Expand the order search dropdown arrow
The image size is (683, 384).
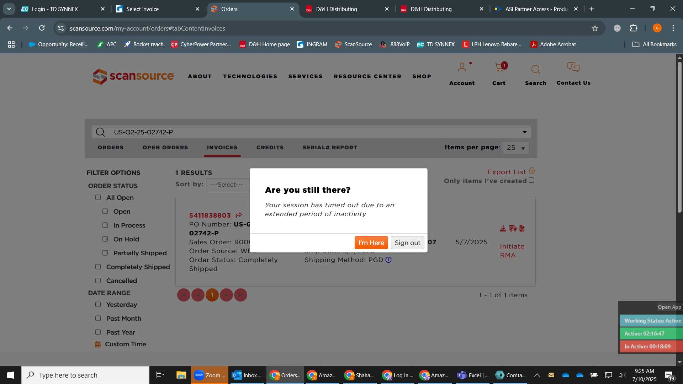pos(524,132)
